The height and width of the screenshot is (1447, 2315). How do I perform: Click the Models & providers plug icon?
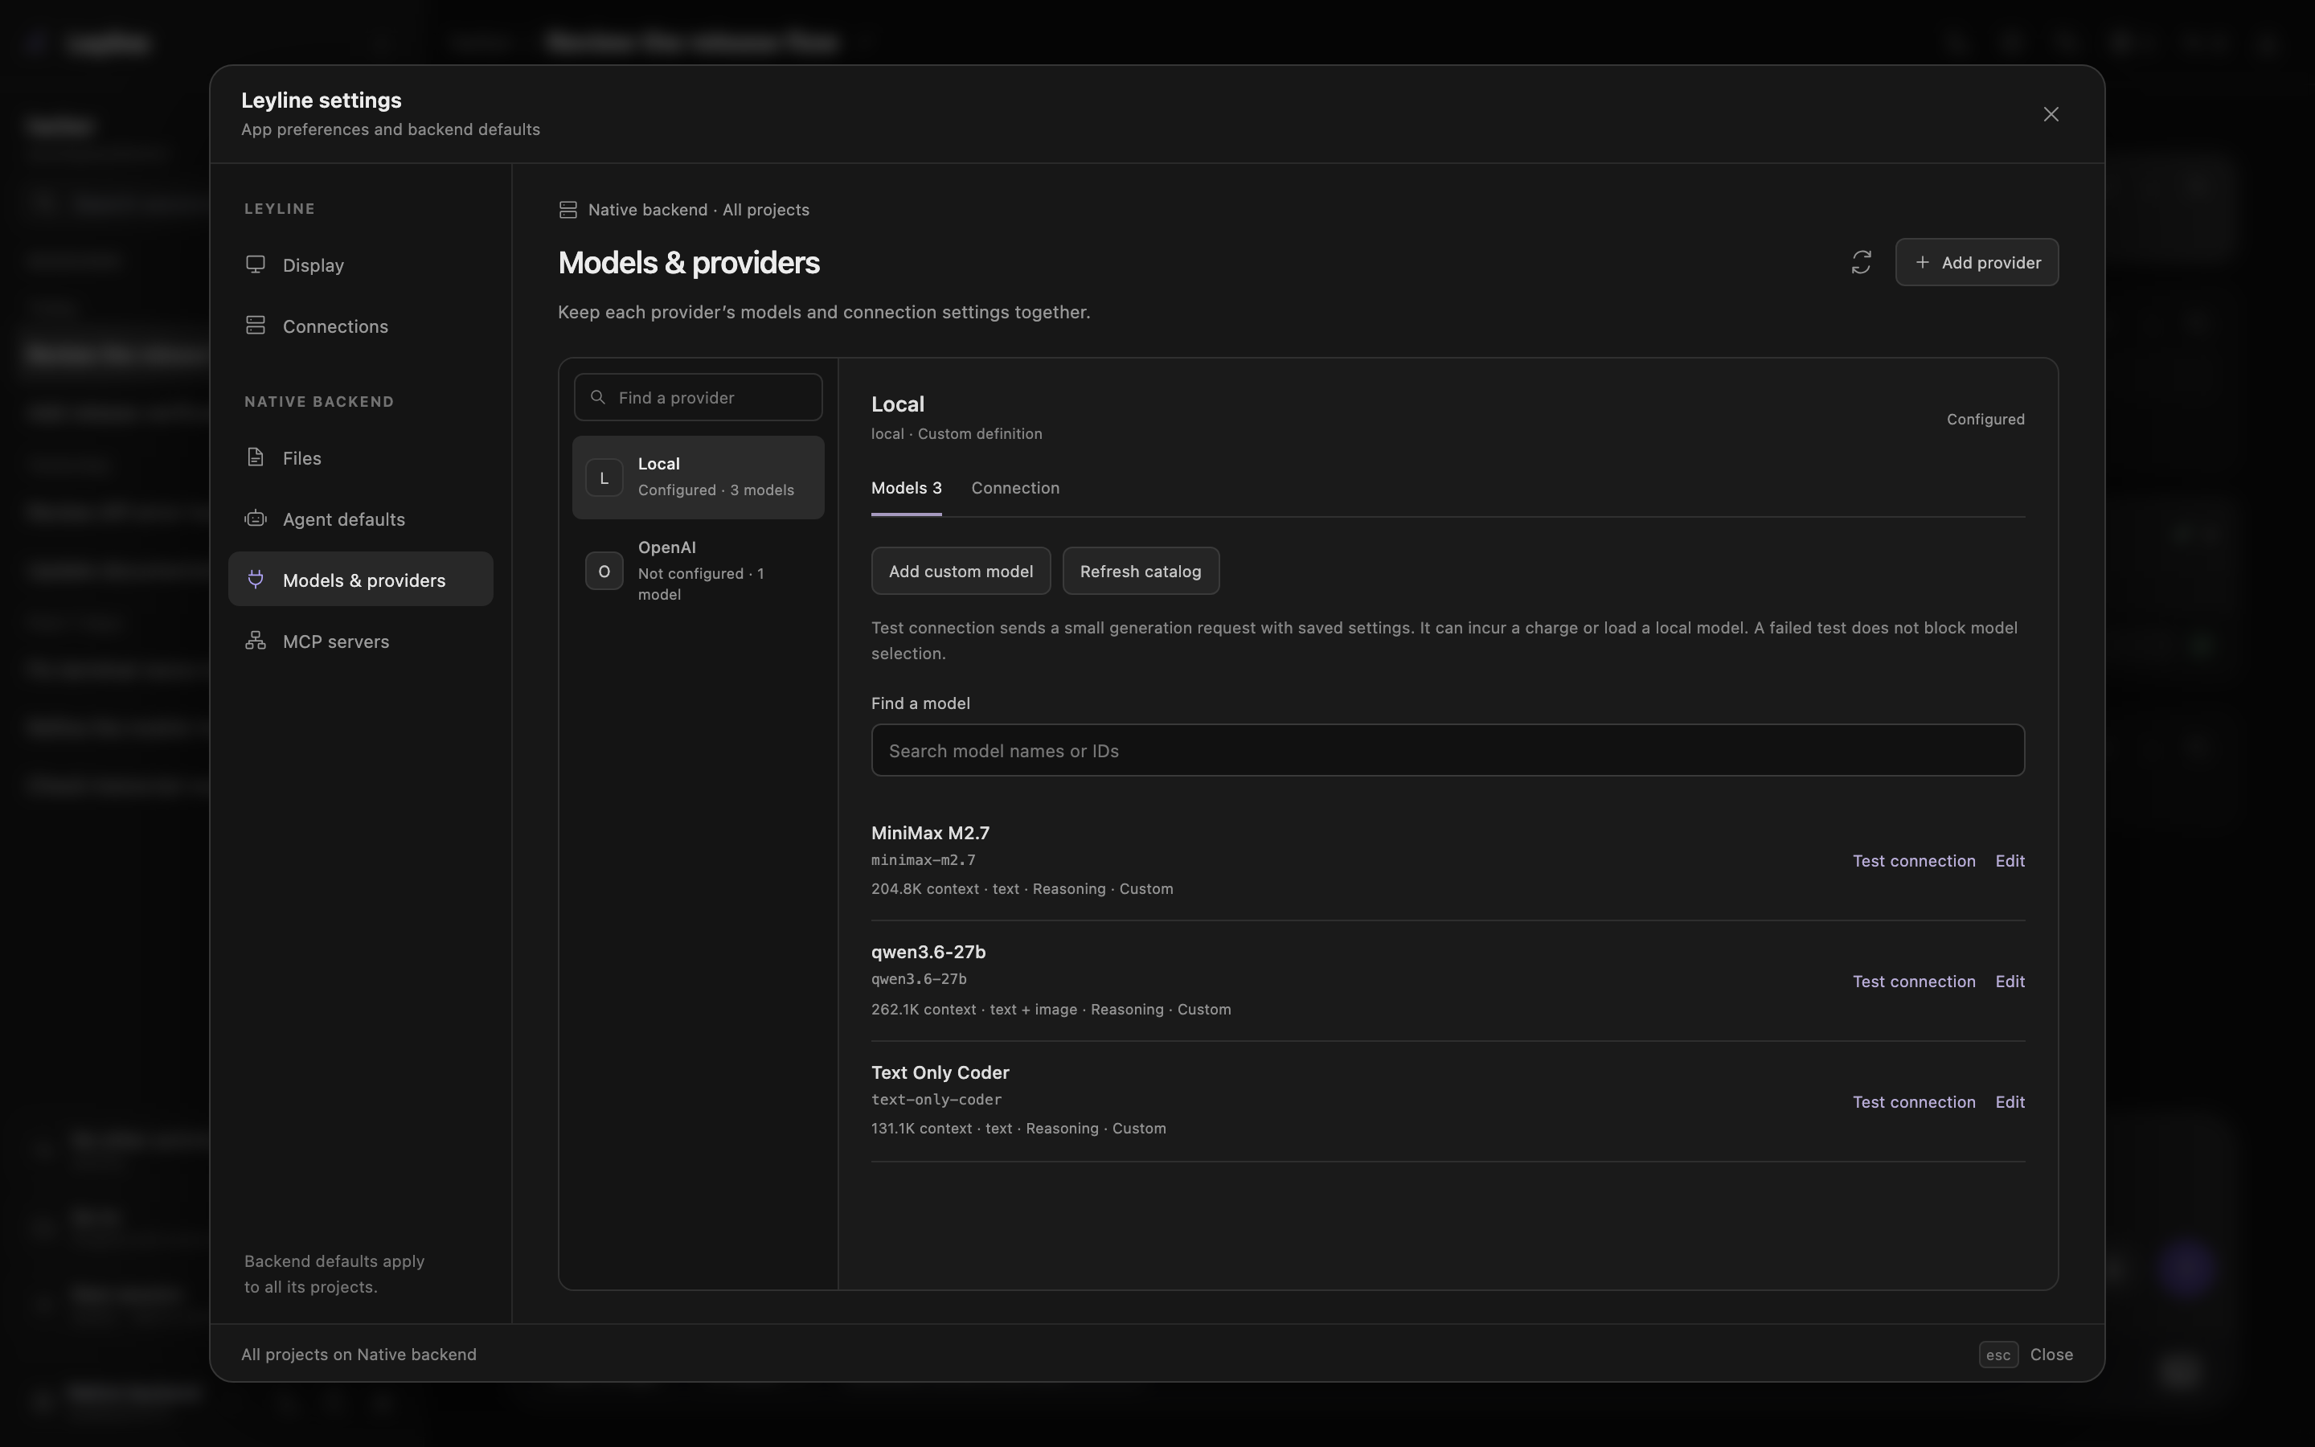[x=256, y=579]
